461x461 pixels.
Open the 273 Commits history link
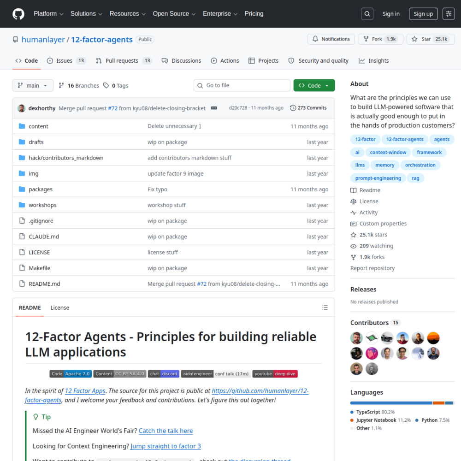pos(308,108)
